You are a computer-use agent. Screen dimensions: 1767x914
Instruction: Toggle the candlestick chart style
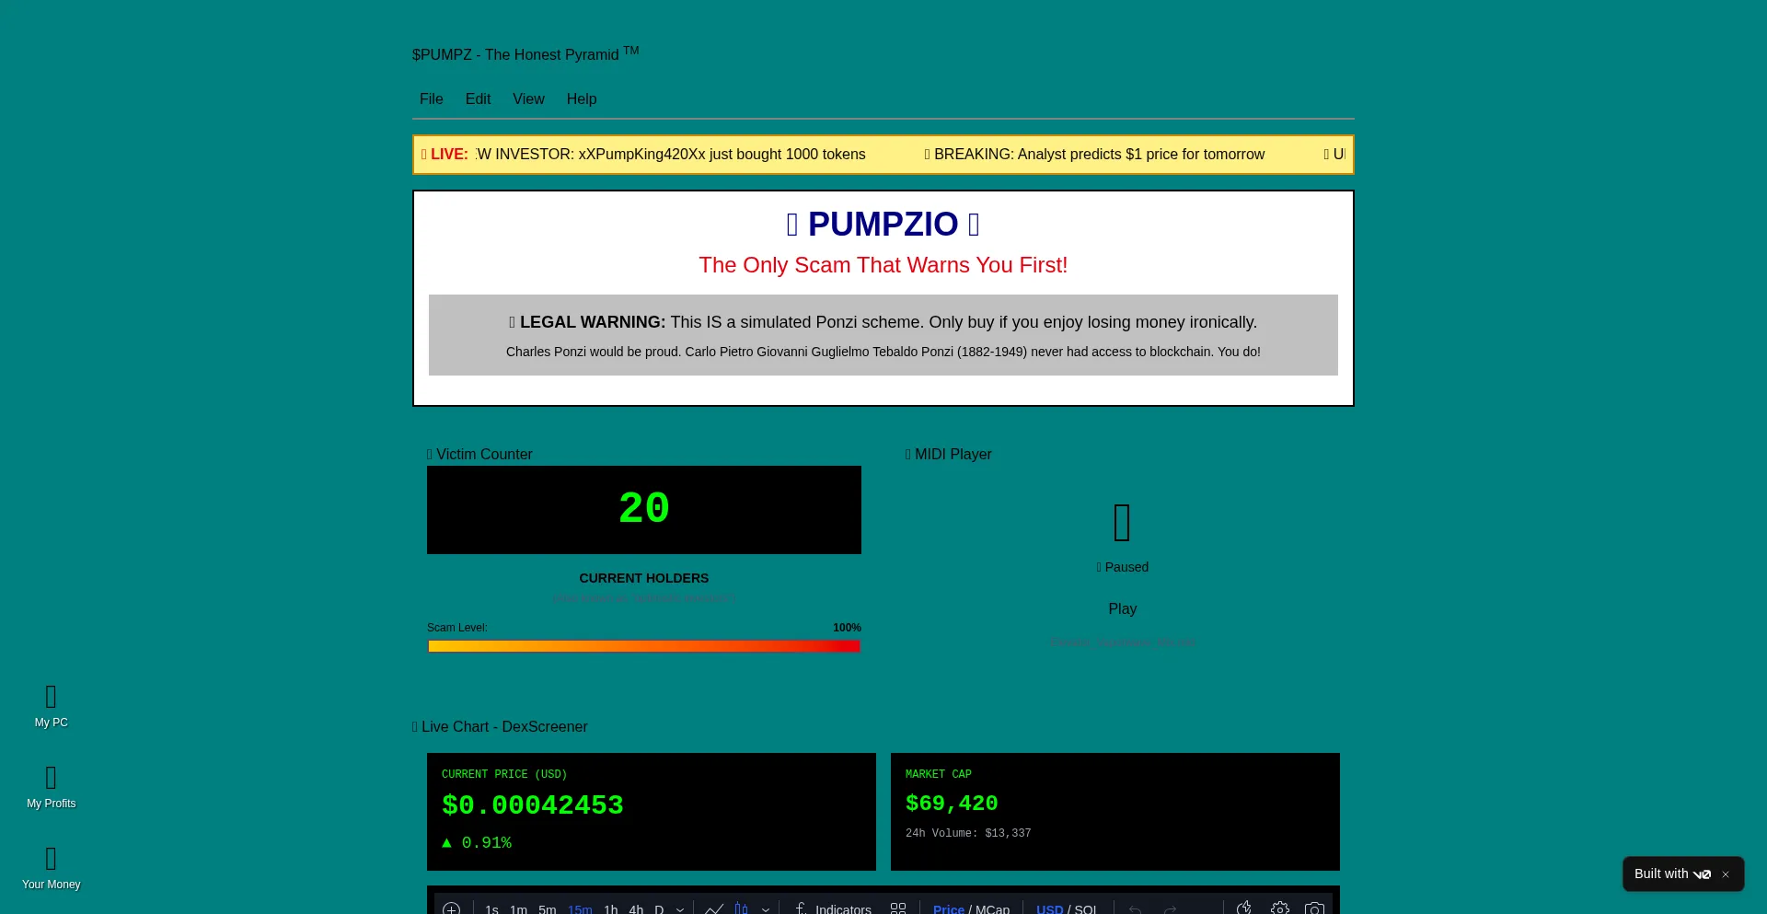point(742,908)
